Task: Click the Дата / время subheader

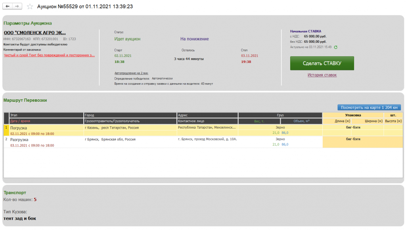Action: pos(46,121)
